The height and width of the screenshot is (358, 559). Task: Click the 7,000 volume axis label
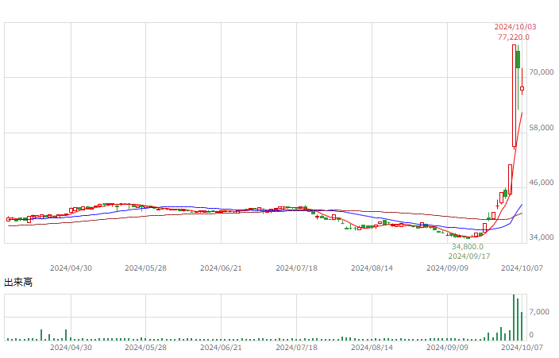tap(539, 312)
